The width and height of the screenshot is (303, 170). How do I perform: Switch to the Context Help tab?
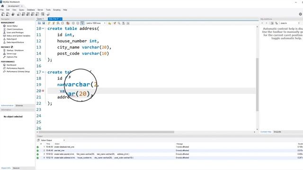266,132
